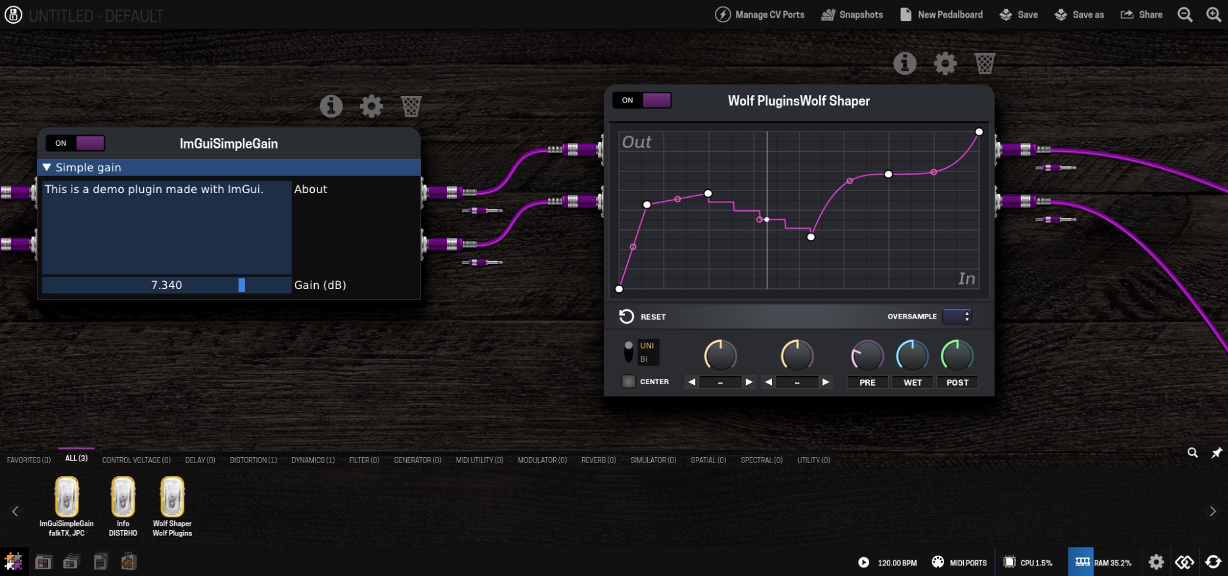
Task: Switch to the Favorites (0) tab
Action: (x=29, y=460)
